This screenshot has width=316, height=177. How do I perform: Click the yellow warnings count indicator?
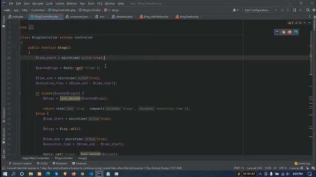tap(291, 23)
